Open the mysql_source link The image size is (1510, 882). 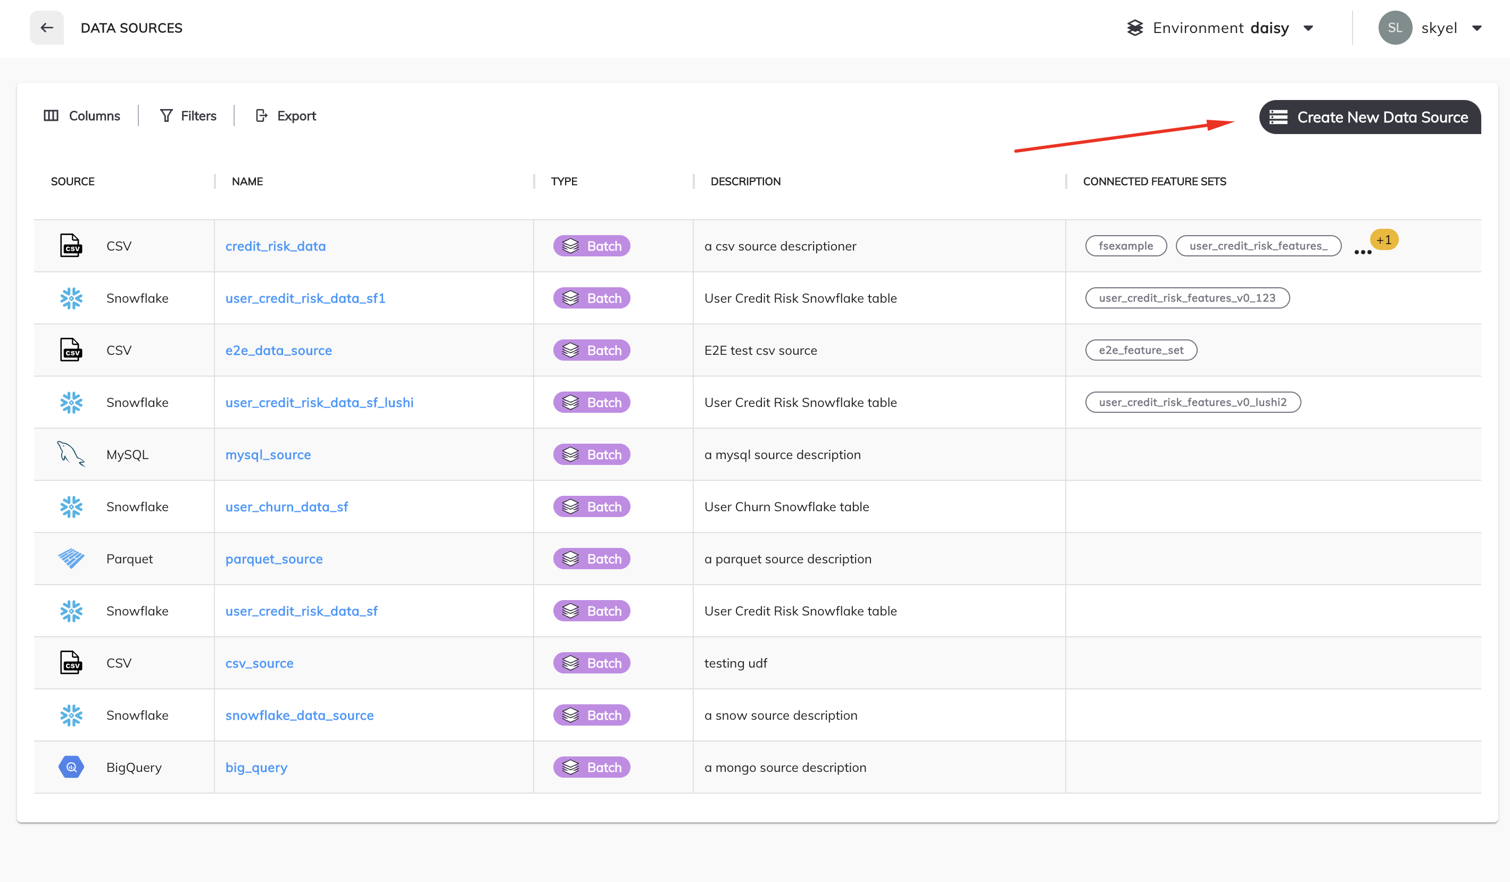pyautogui.click(x=268, y=455)
